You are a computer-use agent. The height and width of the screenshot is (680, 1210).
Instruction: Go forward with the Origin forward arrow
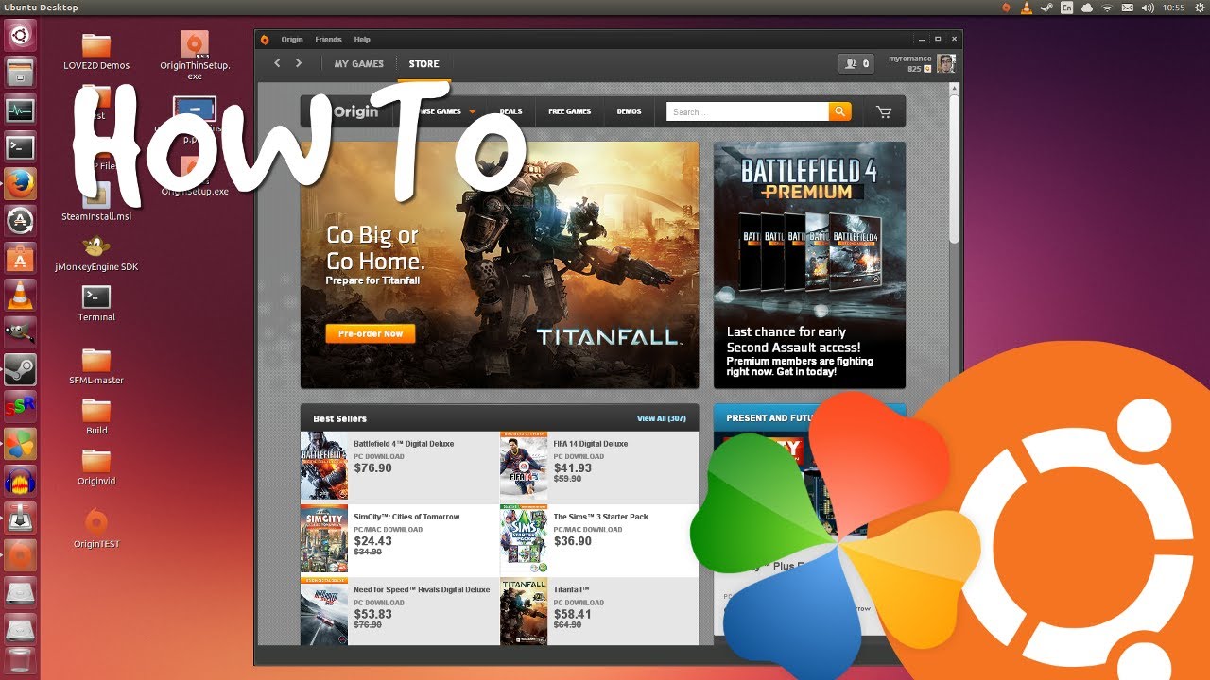pos(299,63)
